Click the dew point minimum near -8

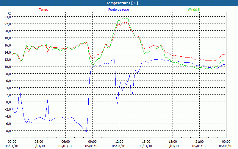click(86, 131)
